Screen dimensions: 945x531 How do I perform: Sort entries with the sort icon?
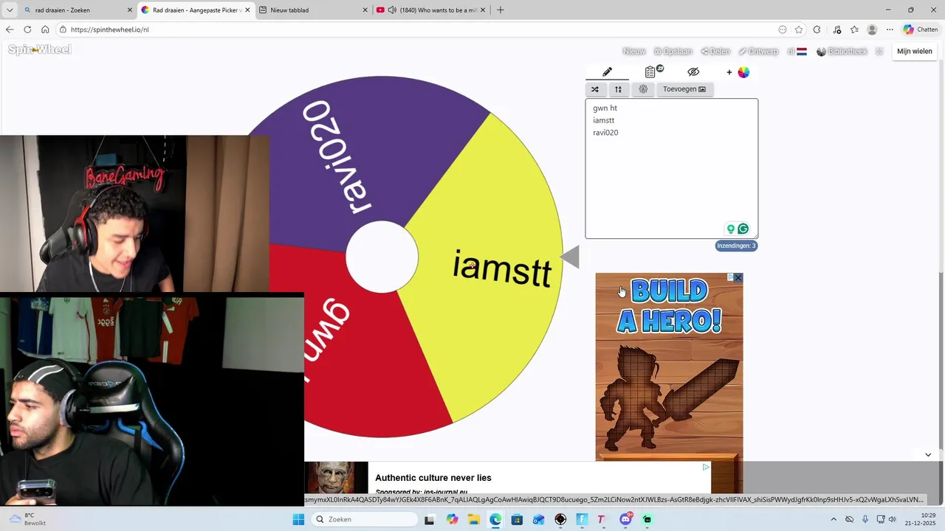pos(618,89)
